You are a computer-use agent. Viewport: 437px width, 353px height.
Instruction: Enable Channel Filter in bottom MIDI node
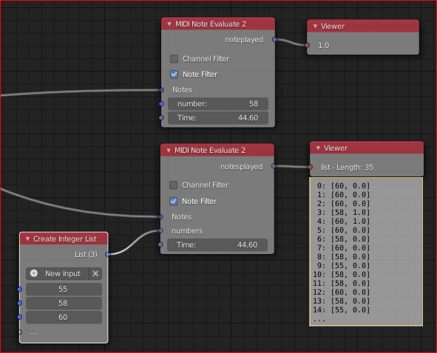(x=173, y=185)
